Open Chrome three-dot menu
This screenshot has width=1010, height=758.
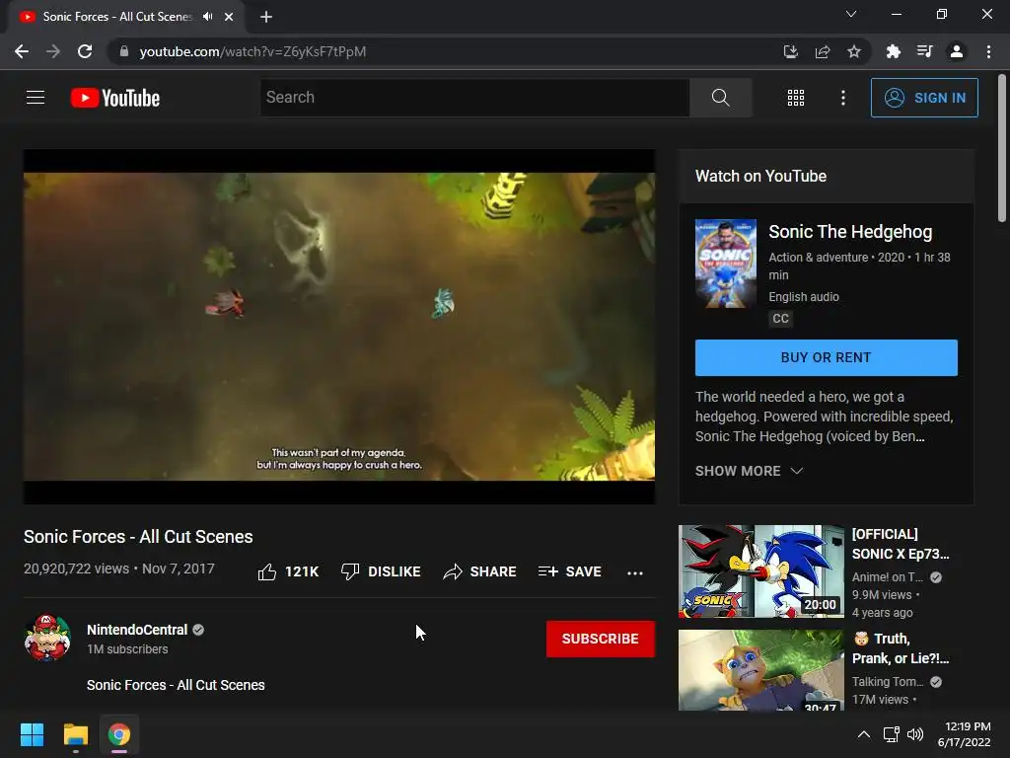988,51
